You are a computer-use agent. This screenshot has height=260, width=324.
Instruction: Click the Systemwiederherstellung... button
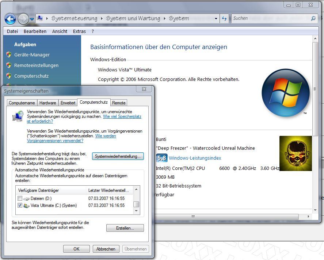pyautogui.click(x=118, y=156)
